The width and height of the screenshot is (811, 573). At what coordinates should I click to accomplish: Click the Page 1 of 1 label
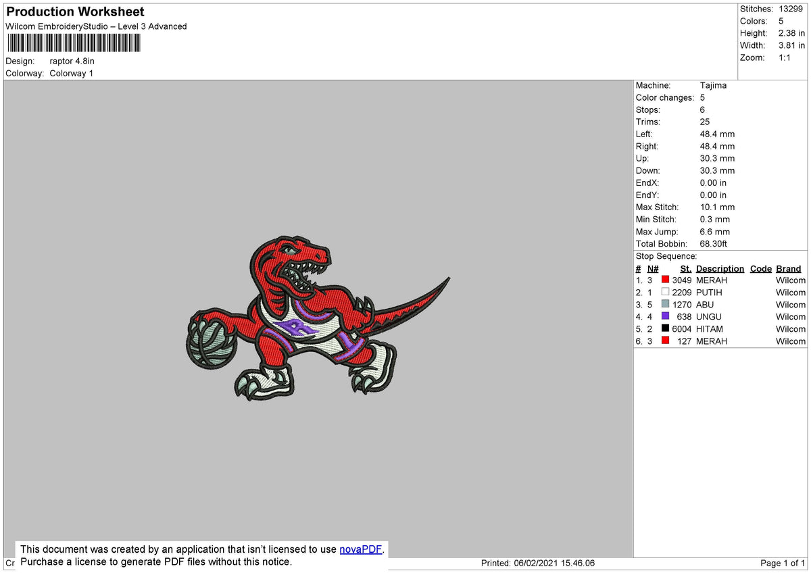(781, 563)
